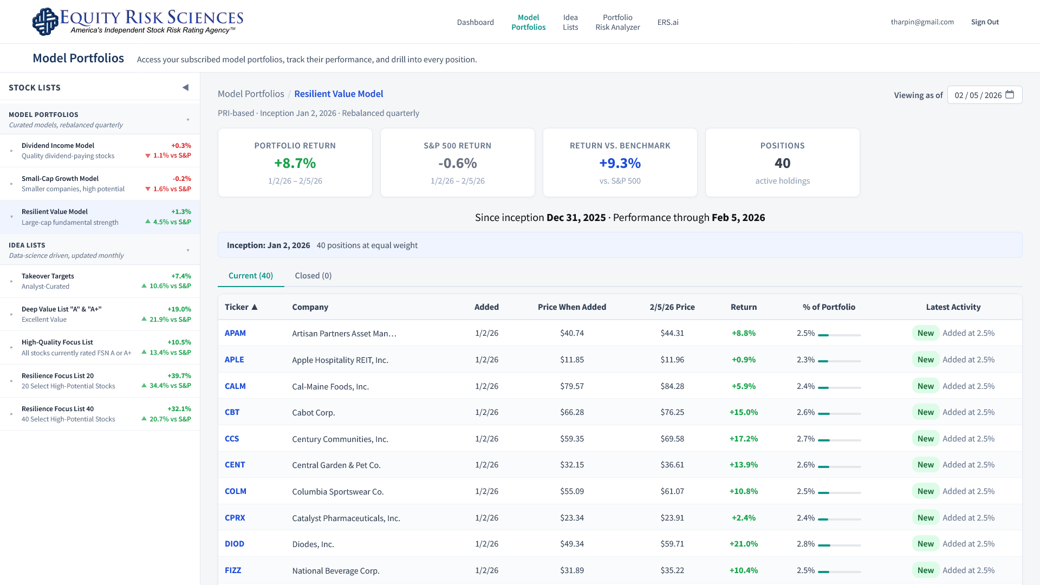Image resolution: width=1040 pixels, height=585 pixels.
Task: Open the DIOD ticker link
Action: [x=234, y=544]
